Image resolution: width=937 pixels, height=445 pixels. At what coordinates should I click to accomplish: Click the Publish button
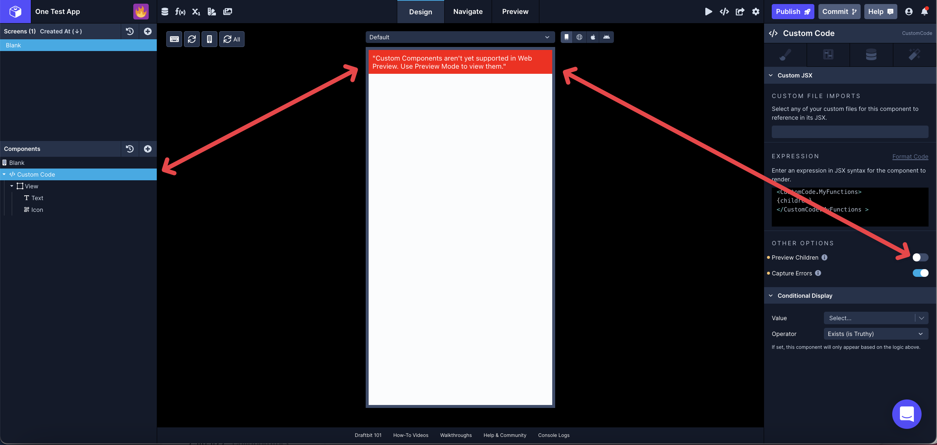click(x=793, y=12)
